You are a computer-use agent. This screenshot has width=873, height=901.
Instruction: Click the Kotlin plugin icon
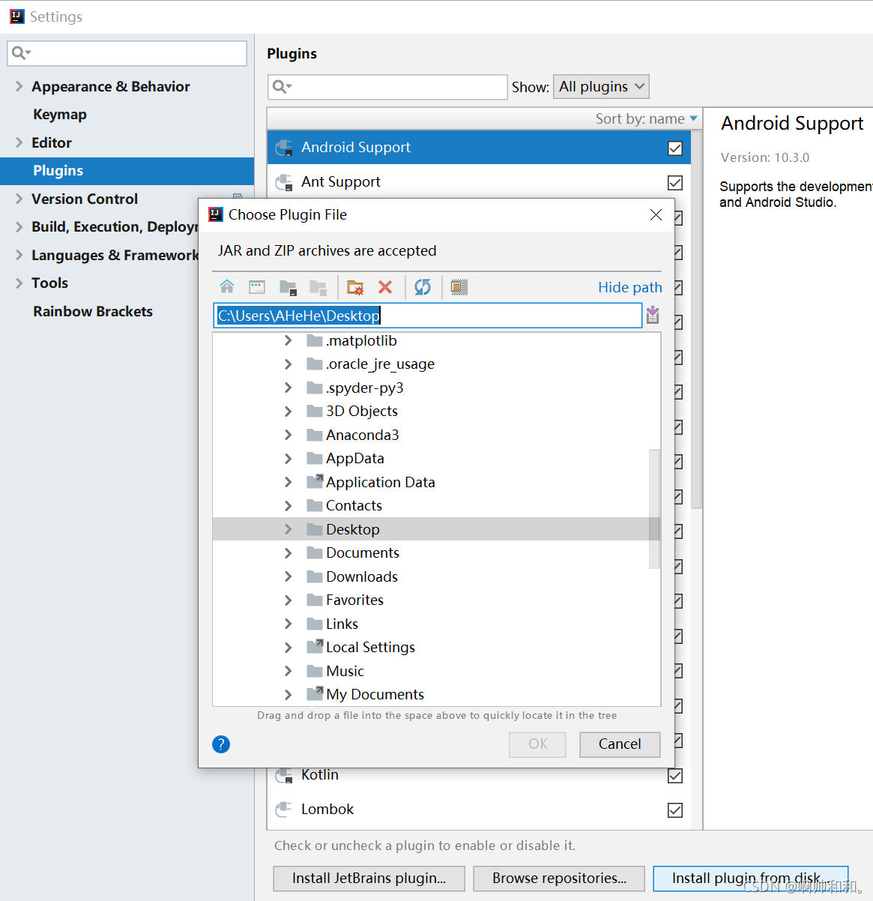tap(284, 775)
